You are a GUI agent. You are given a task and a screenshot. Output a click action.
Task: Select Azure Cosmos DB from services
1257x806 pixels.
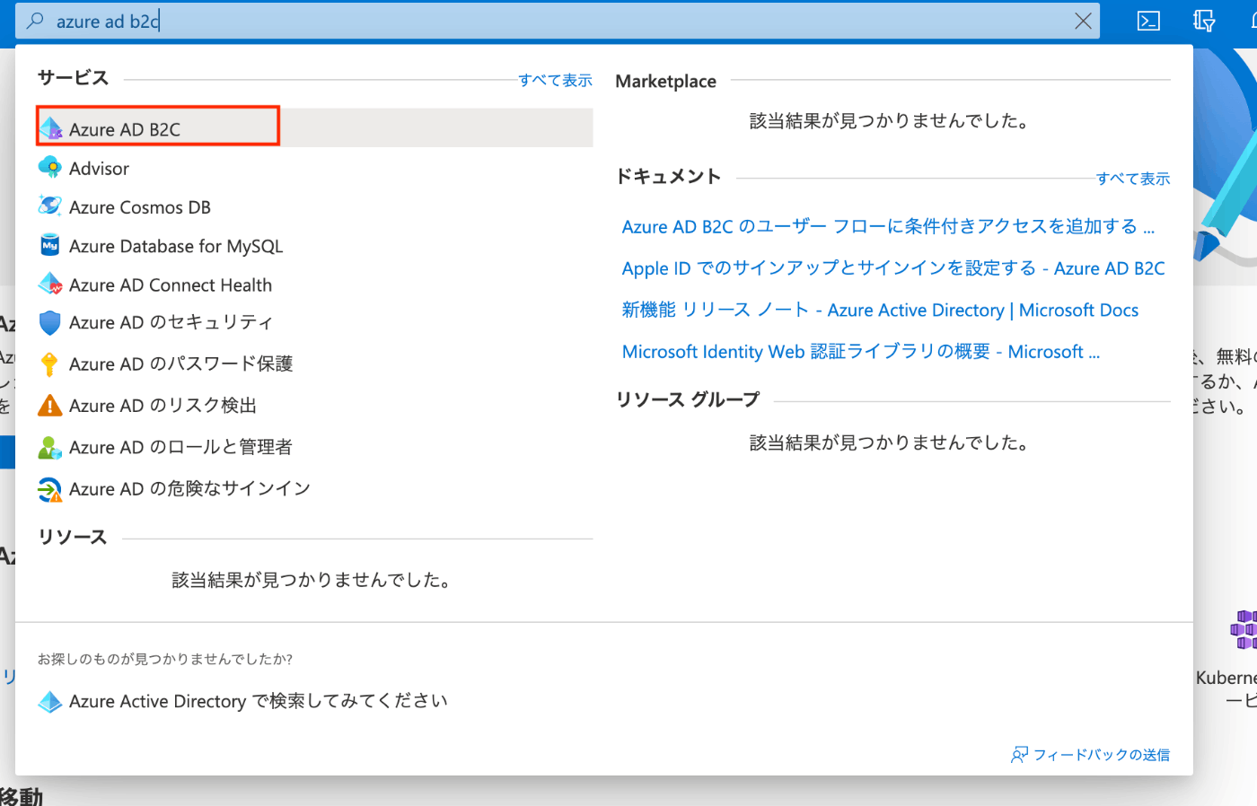tap(314, 206)
